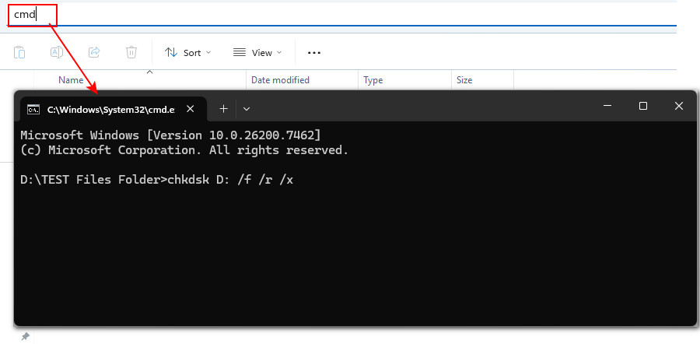Click the Rename icon in Explorer toolbar

click(57, 52)
